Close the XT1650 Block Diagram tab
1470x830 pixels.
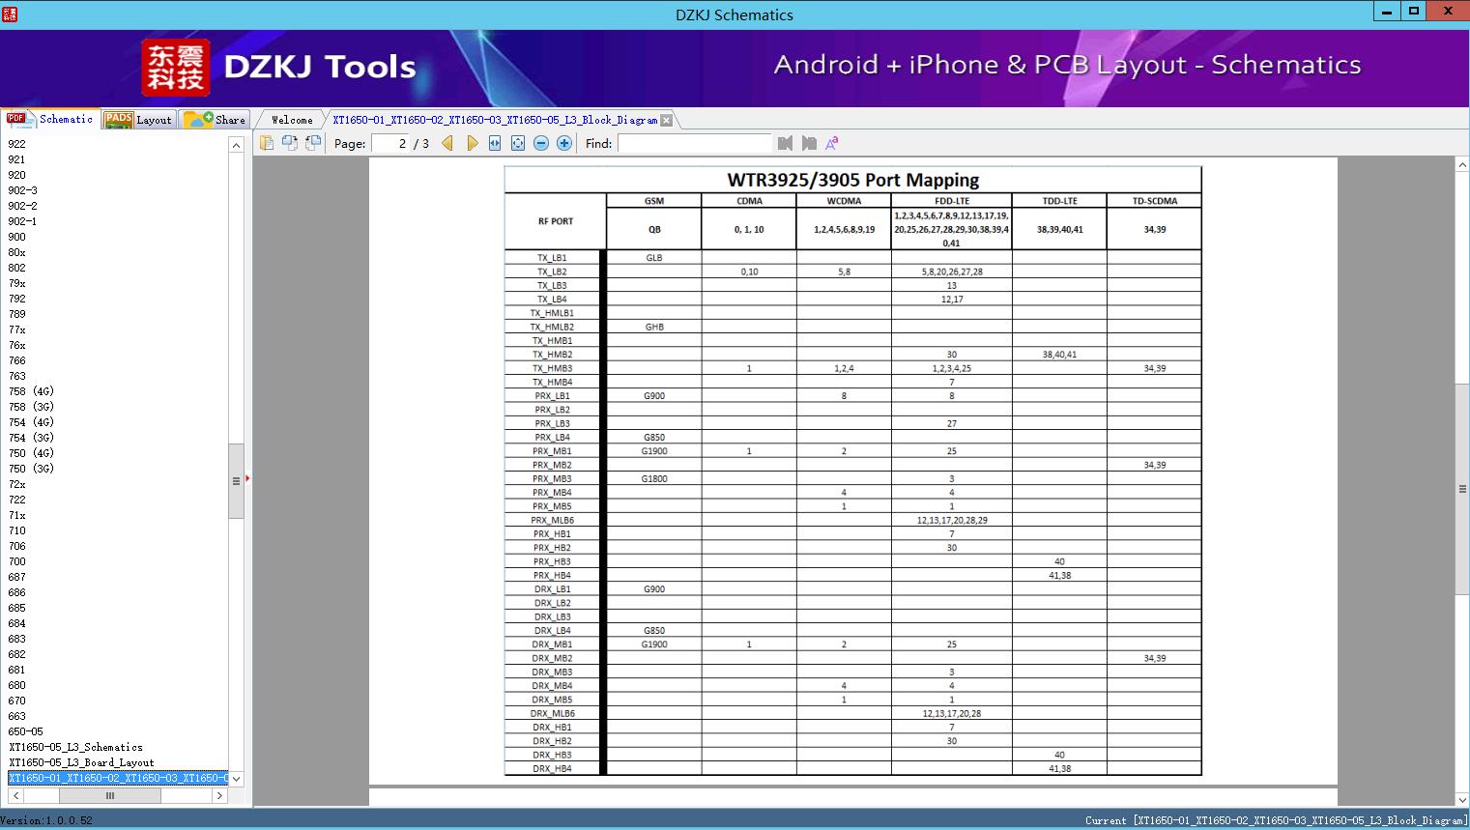pyautogui.click(x=666, y=120)
